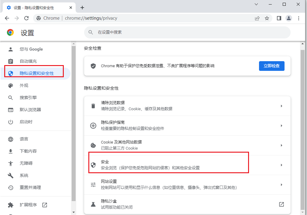Click the bookmark star in address bar

[x=267, y=18]
